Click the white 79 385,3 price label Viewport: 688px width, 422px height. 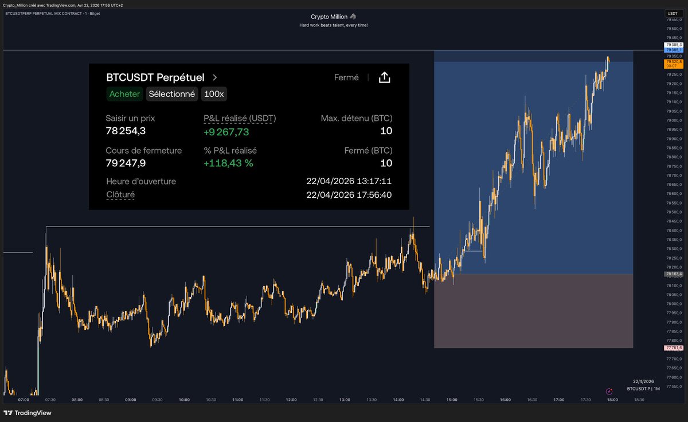tap(673, 44)
